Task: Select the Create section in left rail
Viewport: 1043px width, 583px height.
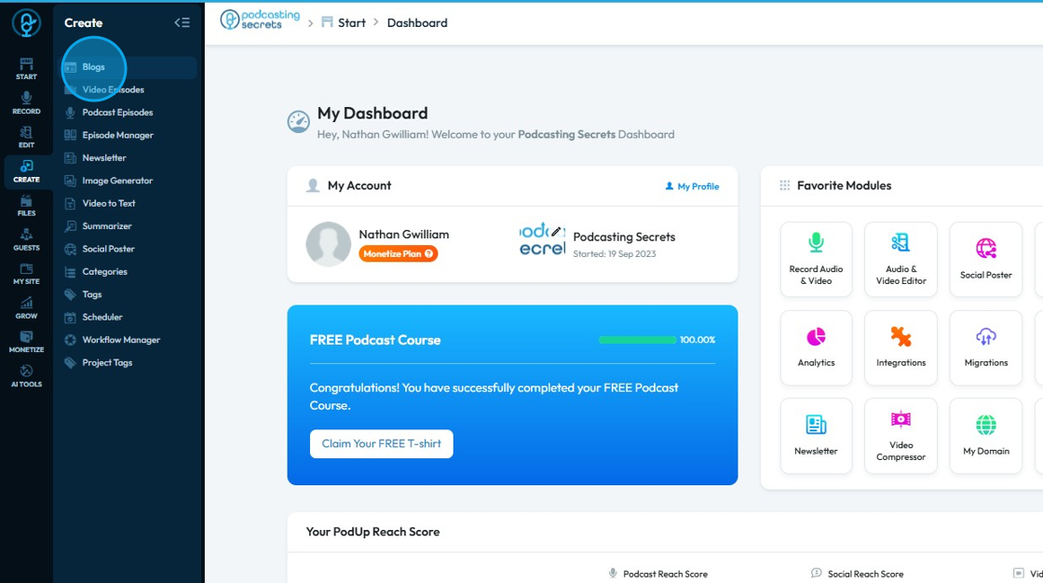Action: click(x=26, y=171)
